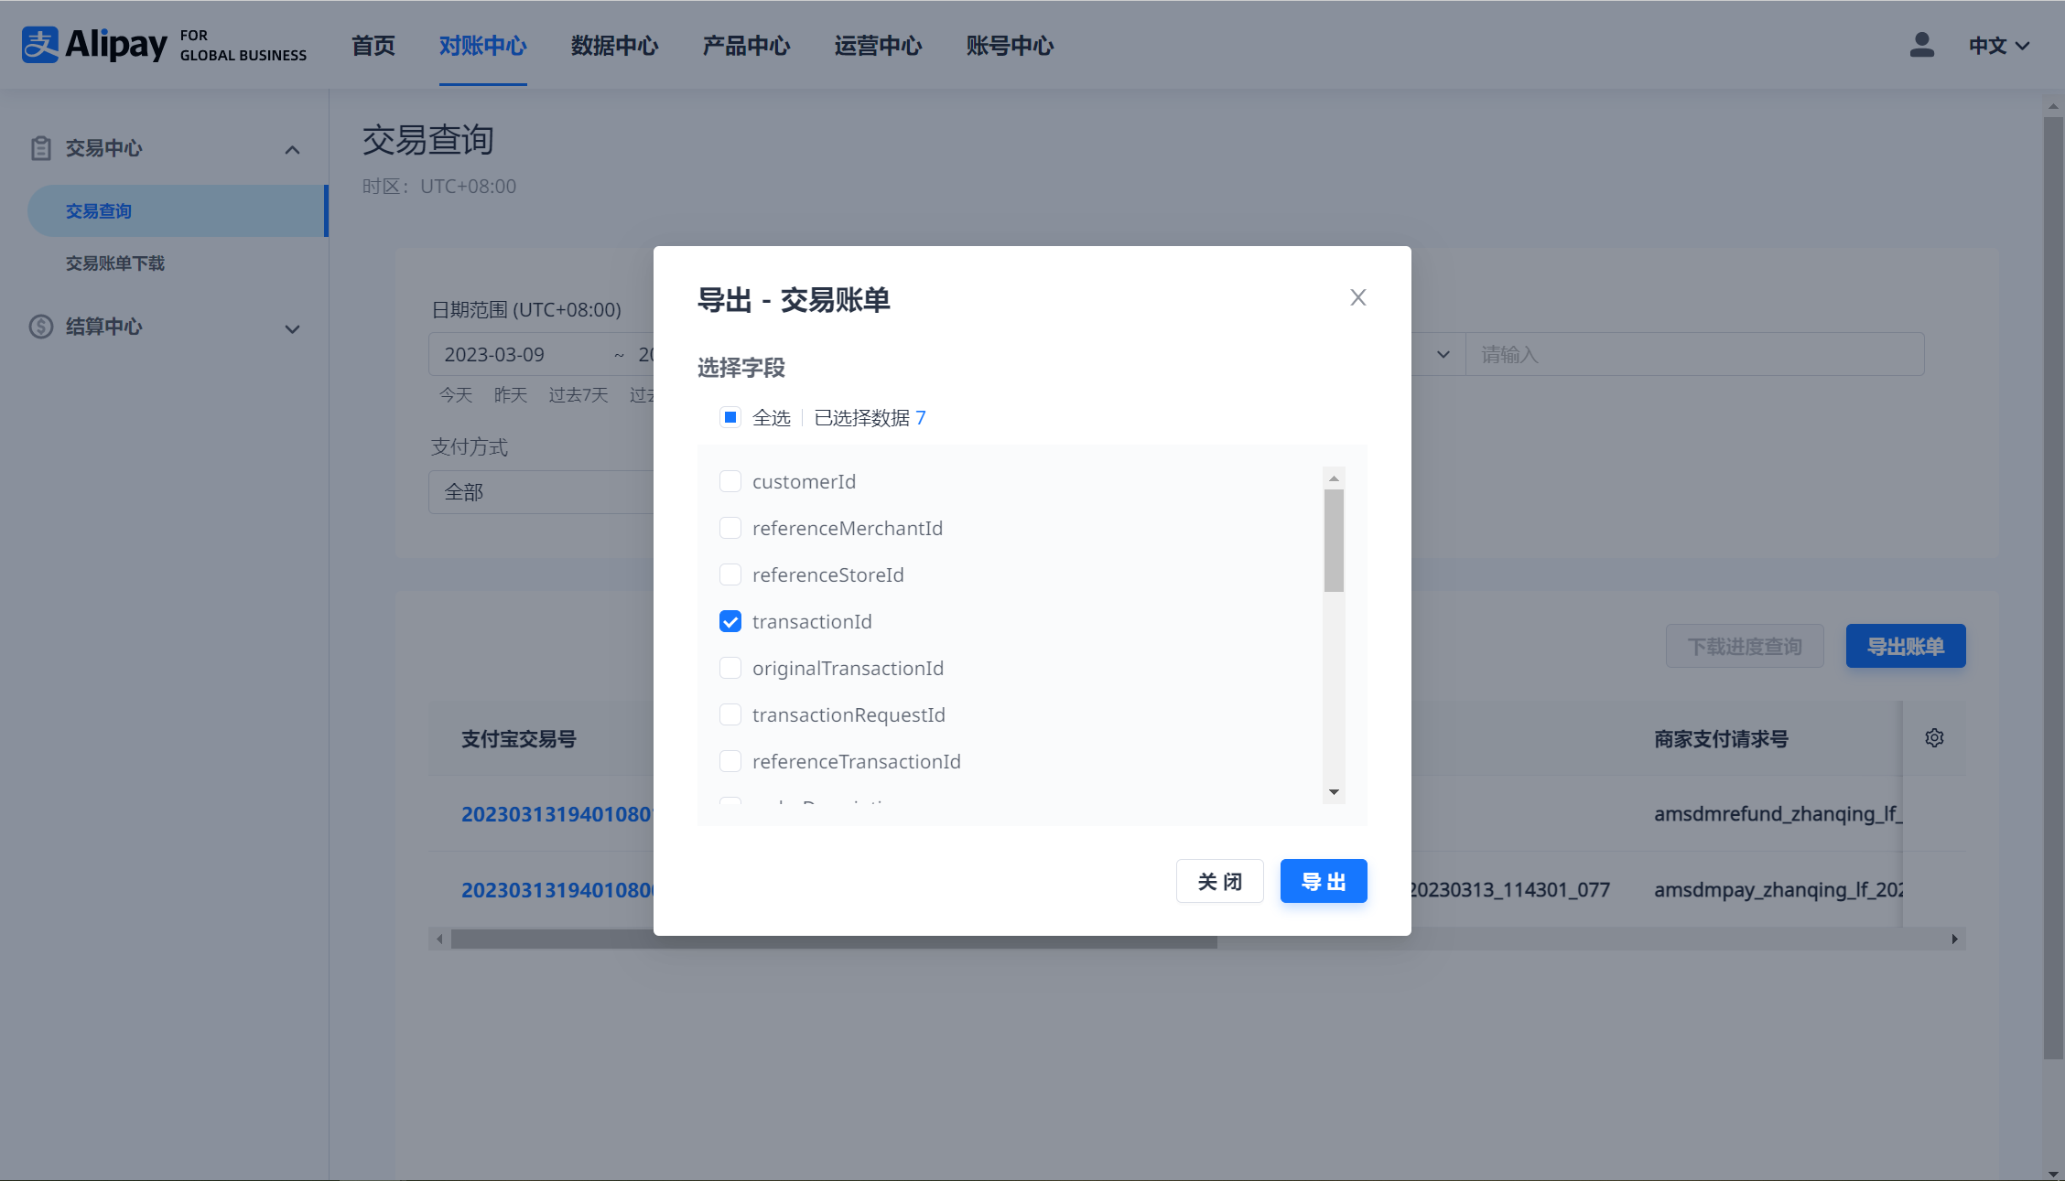Select 交易账单下载 in the sidebar
The image size is (2065, 1181).
(x=115, y=263)
